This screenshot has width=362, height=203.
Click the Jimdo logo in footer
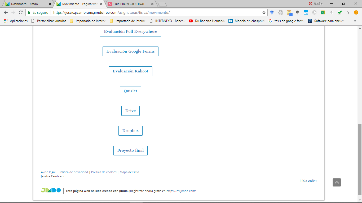point(51,190)
